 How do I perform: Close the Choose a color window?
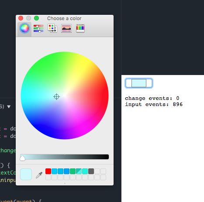[x=21, y=18]
